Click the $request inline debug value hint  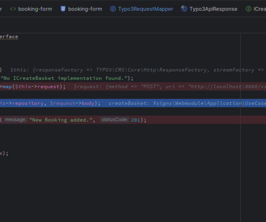point(169,87)
